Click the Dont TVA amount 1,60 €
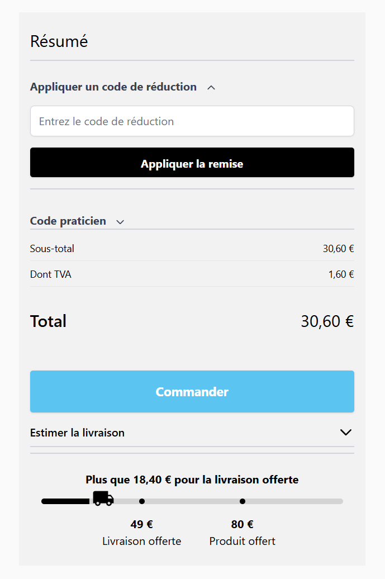385x579 pixels. (341, 274)
